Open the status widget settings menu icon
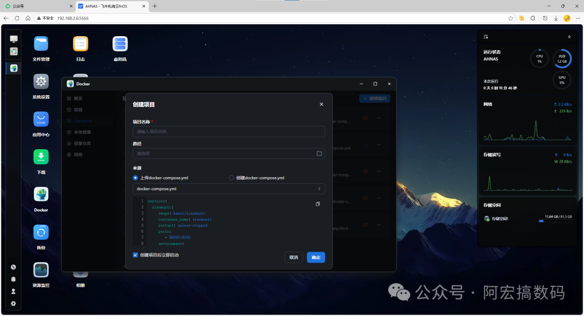Viewport: 584px width, 316px height. (x=486, y=37)
